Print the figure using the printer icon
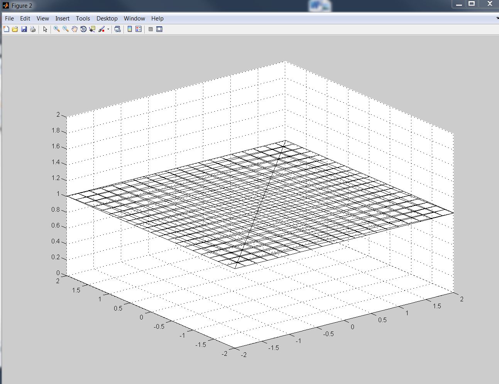 coord(33,29)
